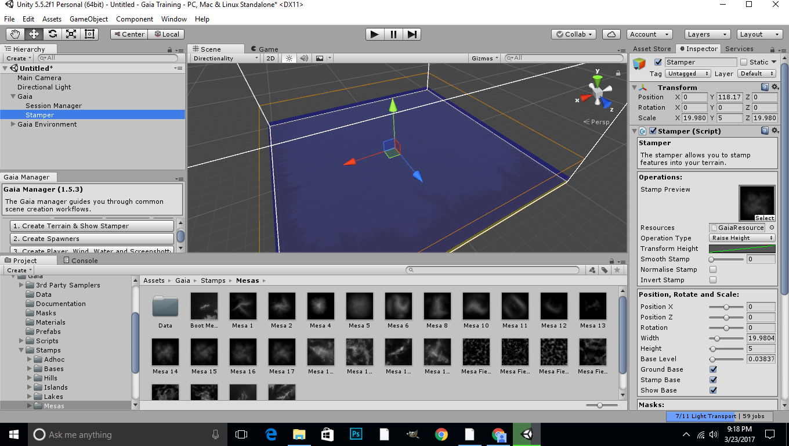Open the Layers dropdown
The width and height of the screenshot is (789, 446).
707,34
